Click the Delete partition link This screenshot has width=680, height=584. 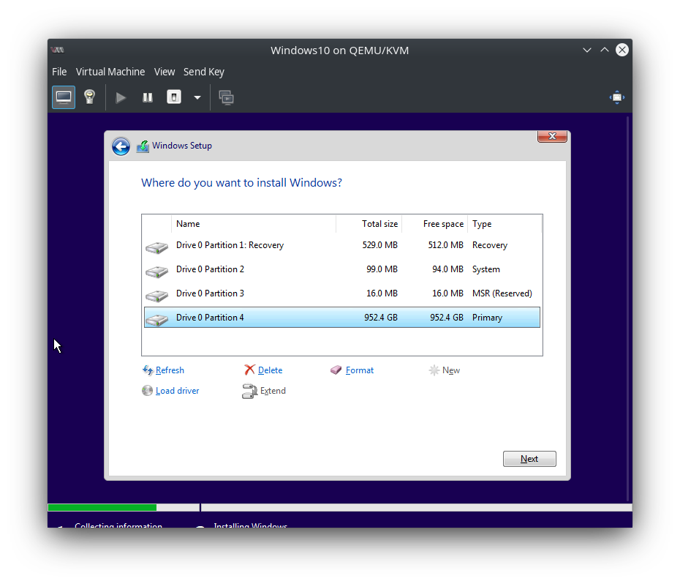coord(270,370)
